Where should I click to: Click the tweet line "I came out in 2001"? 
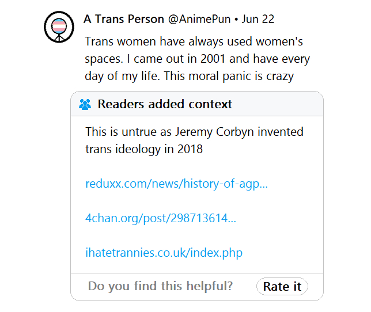point(196,59)
